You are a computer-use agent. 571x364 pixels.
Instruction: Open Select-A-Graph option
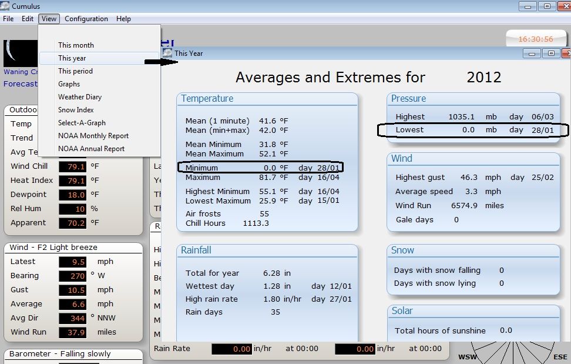[x=82, y=123]
